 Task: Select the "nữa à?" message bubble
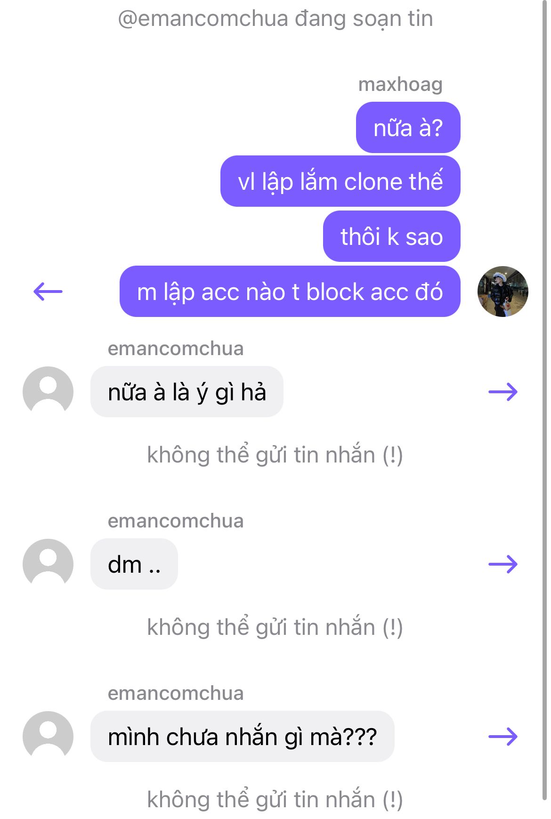point(408,128)
